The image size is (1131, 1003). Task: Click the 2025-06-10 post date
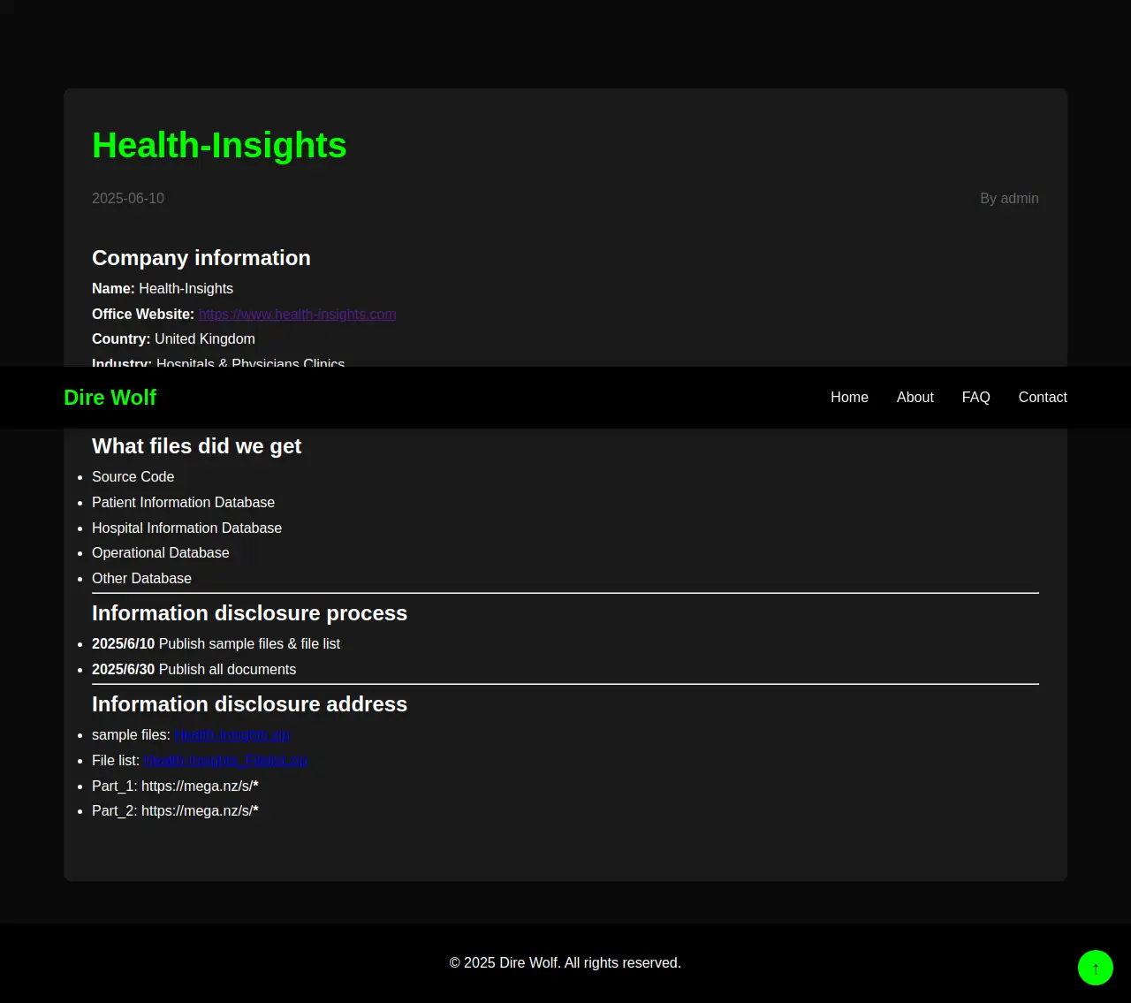pyautogui.click(x=128, y=199)
